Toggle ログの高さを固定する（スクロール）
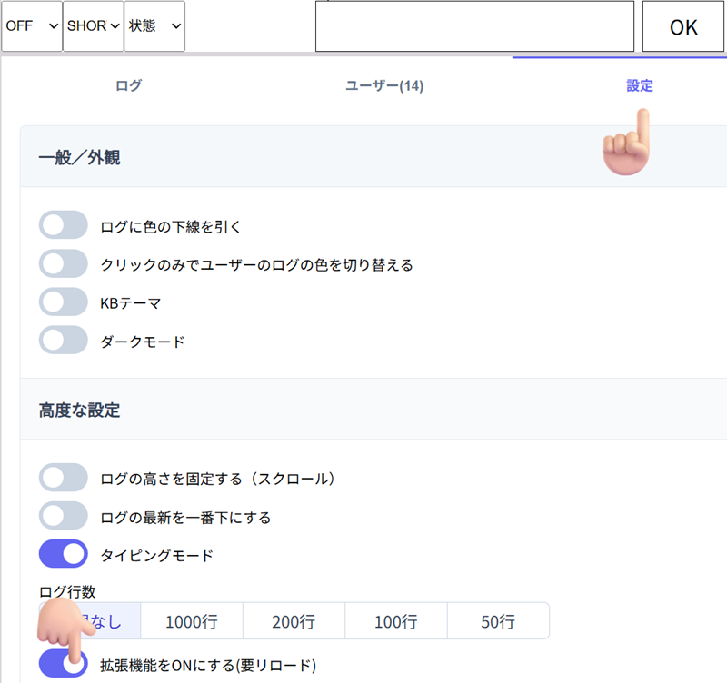Image resolution: width=727 pixels, height=683 pixels. (64, 478)
